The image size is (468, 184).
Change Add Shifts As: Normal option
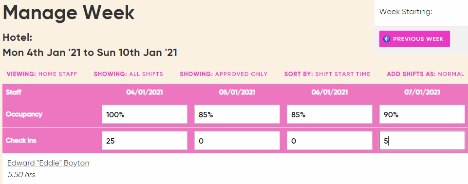[x=426, y=74]
